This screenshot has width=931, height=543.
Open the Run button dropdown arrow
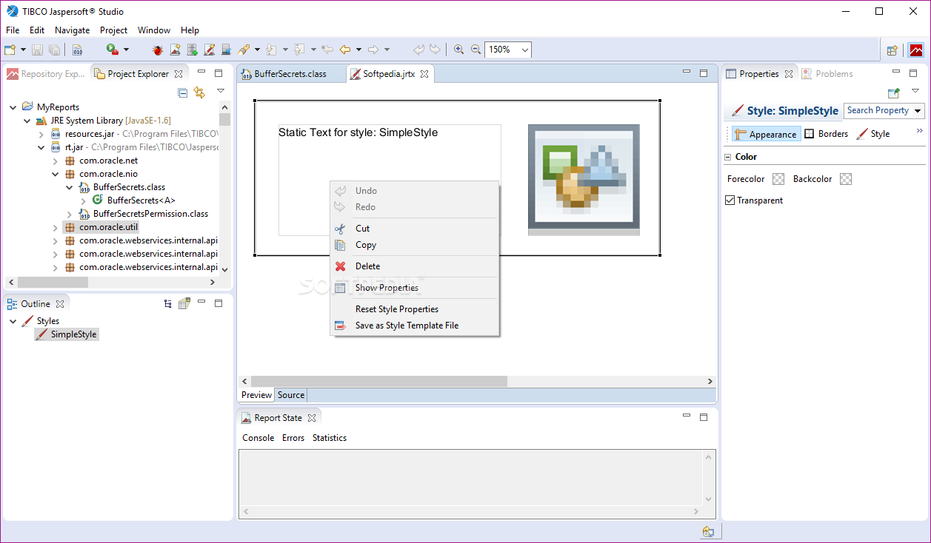[x=126, y=50]
